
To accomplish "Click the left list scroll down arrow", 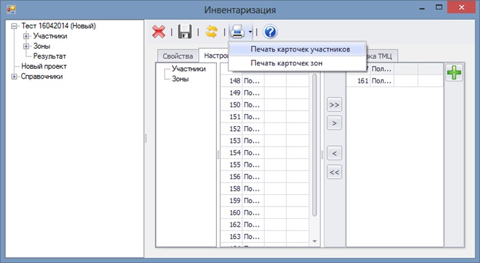I will click(x=314, y=242).
